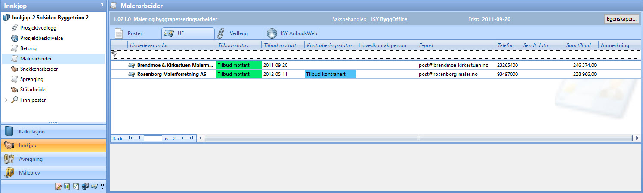Open the ISY AnbudsWeb tab

tap(292, 33)
